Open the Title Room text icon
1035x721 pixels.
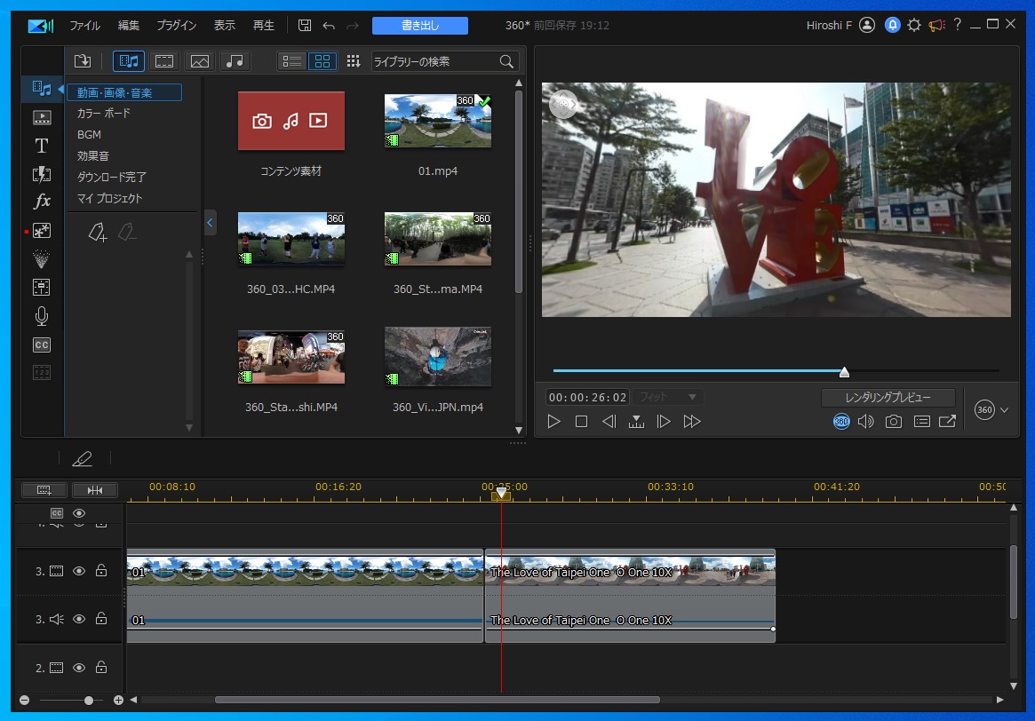[x=42, y=146]
